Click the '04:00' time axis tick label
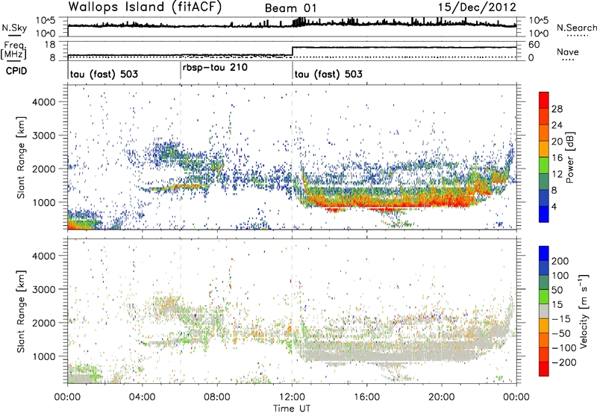Image resolution: width=597 pixels, height=413 pixels. coord(143,397)
